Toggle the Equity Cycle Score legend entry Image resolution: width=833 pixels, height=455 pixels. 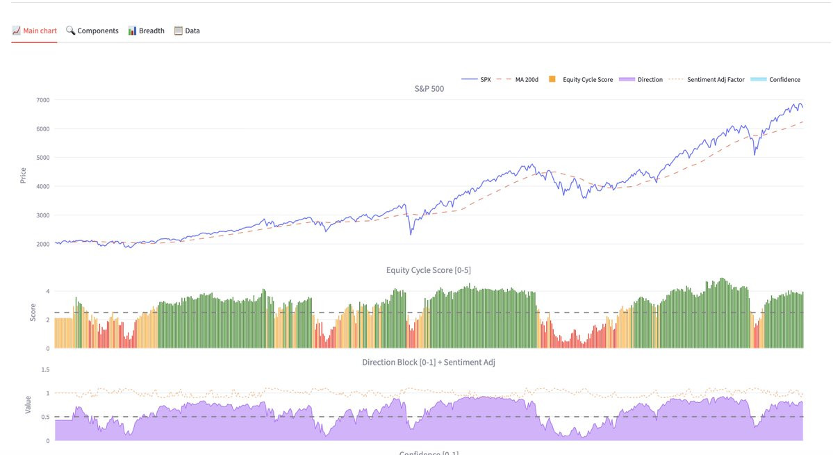[581, 80]
